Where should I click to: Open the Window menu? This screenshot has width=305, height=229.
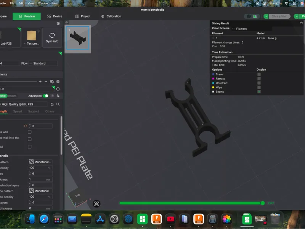coord(43,3)
